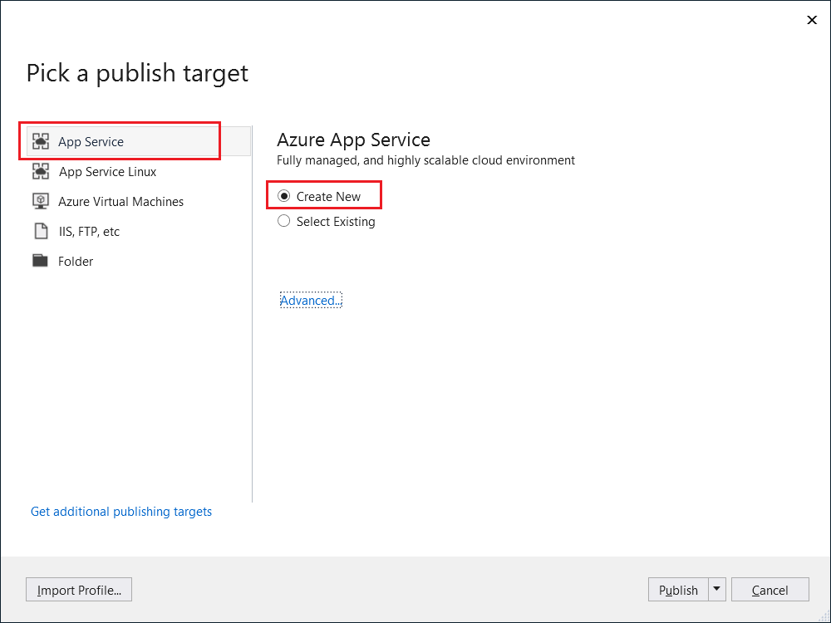831x623 pixels.
Task: Click the Folder icon in target list
Action: click(41, 262)
